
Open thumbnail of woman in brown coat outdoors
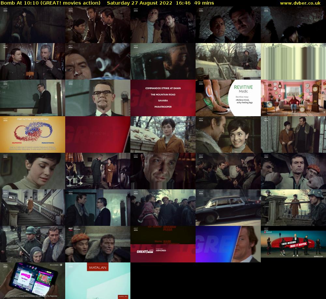pyautogui.click(x=163, y=134)
